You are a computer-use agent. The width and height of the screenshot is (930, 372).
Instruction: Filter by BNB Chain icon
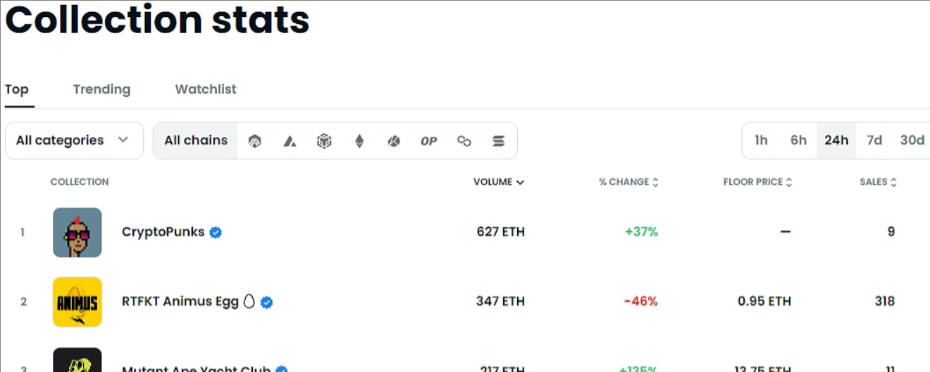point(324,141)
